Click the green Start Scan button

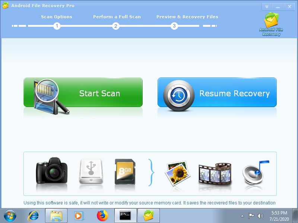(x=83, y=92)
